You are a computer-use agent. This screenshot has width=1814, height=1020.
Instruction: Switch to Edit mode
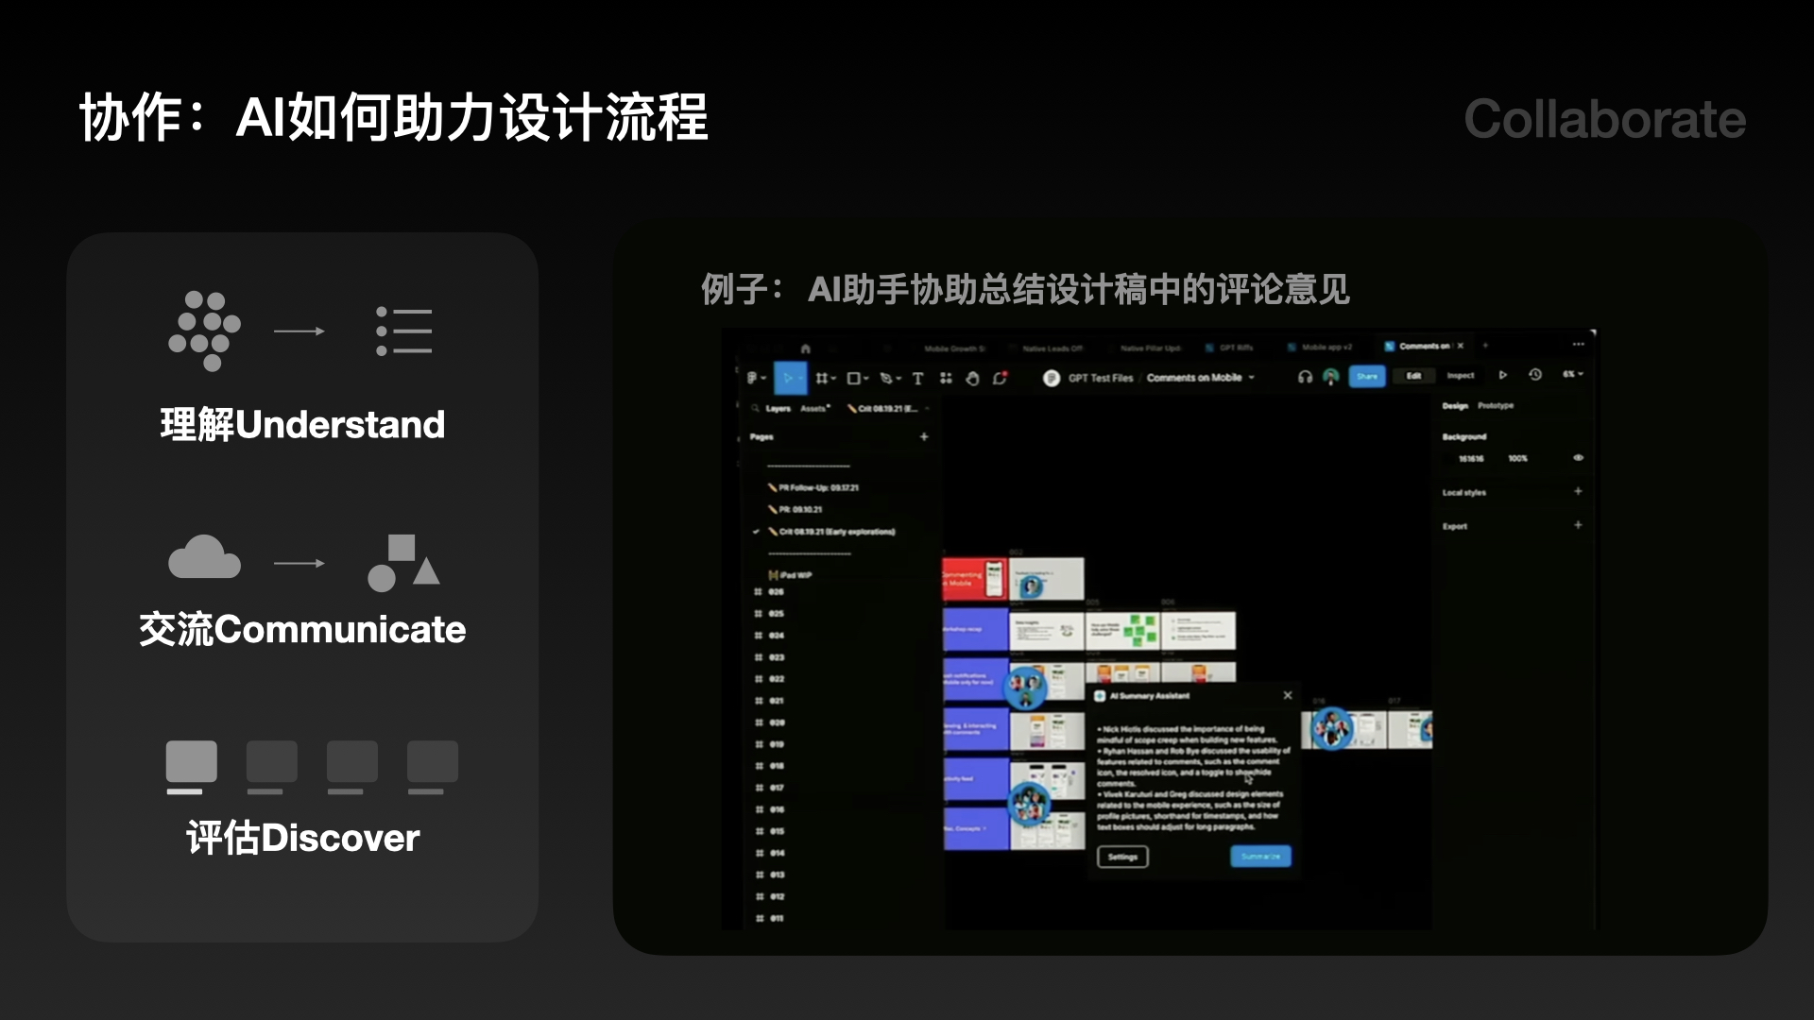click(1413, 375)
